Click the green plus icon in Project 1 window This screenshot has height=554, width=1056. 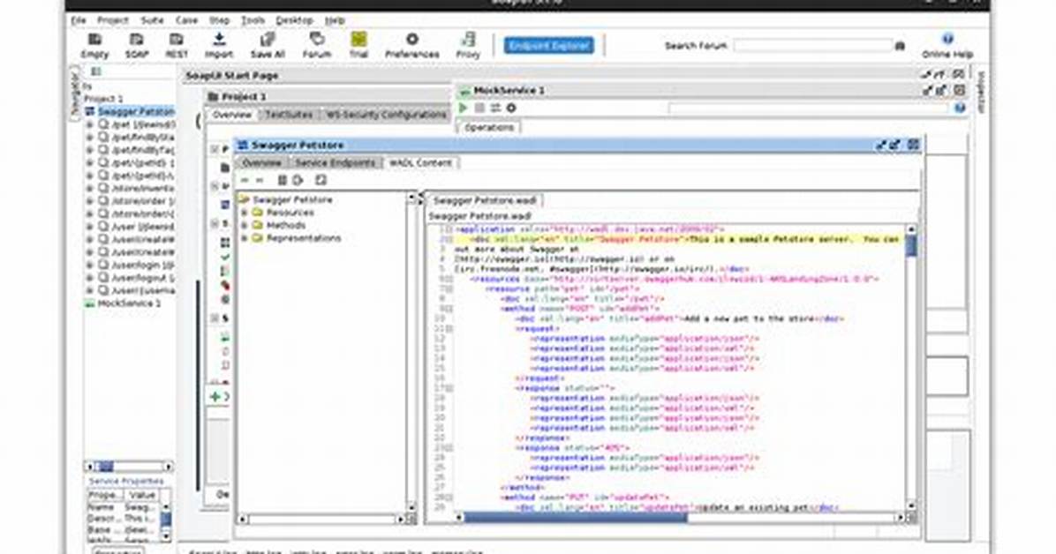click(x=215, y=396)
